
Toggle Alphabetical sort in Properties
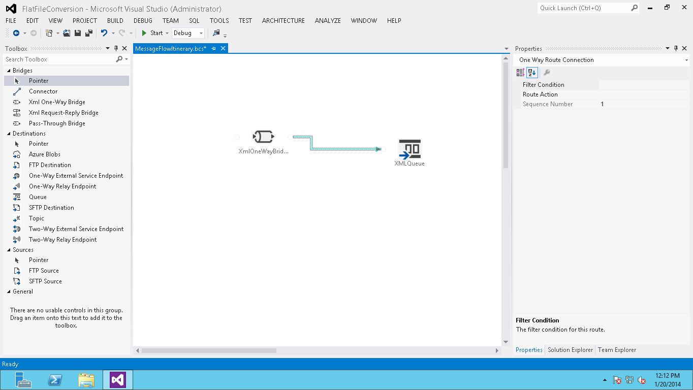(x=531, y=73)
